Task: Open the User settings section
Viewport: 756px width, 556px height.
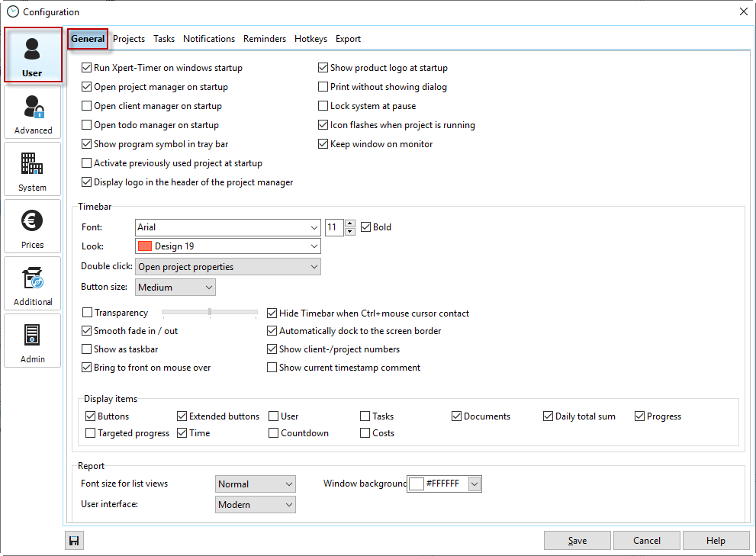Action: click(x=32, y=55)
